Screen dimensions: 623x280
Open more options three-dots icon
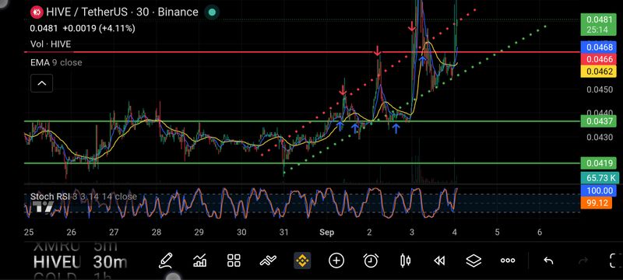point(508,261)
